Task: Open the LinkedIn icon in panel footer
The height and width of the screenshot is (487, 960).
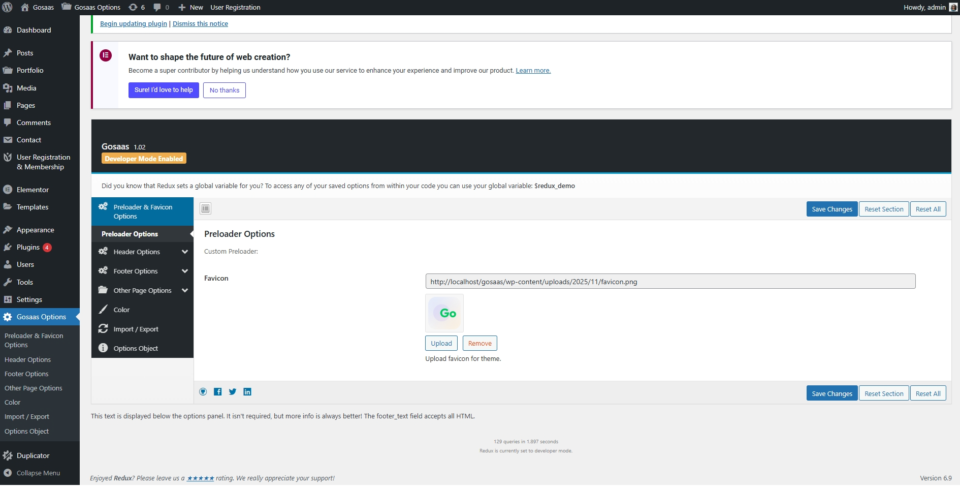Action: 247,391
